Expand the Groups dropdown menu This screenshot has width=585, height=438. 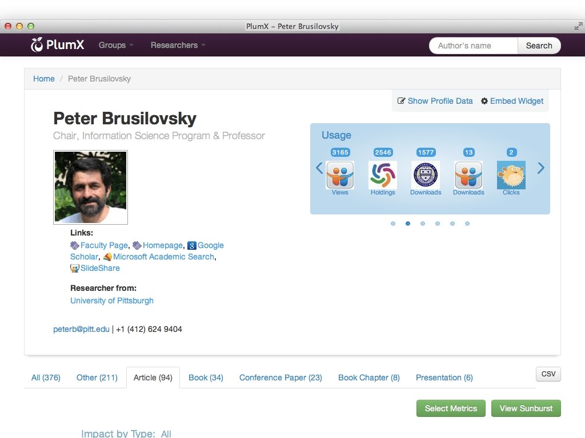click(116, 45)
